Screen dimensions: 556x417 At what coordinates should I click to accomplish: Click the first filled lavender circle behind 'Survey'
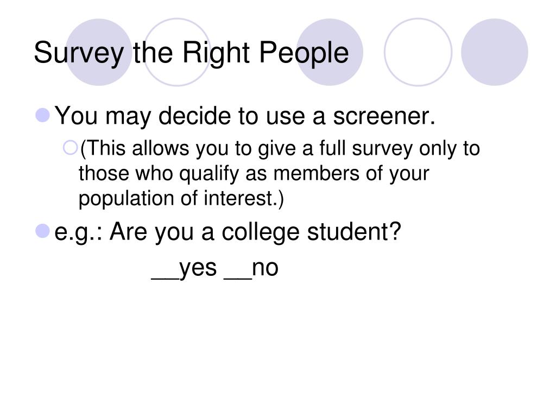click(x=99, y=52)
